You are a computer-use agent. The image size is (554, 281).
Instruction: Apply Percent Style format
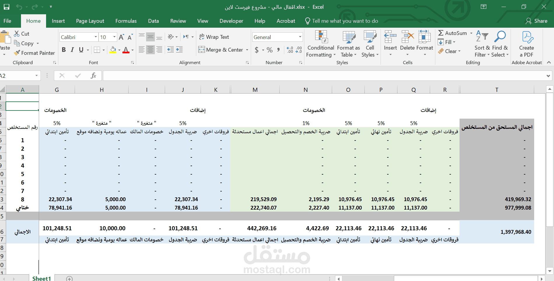tap(270, 50)
